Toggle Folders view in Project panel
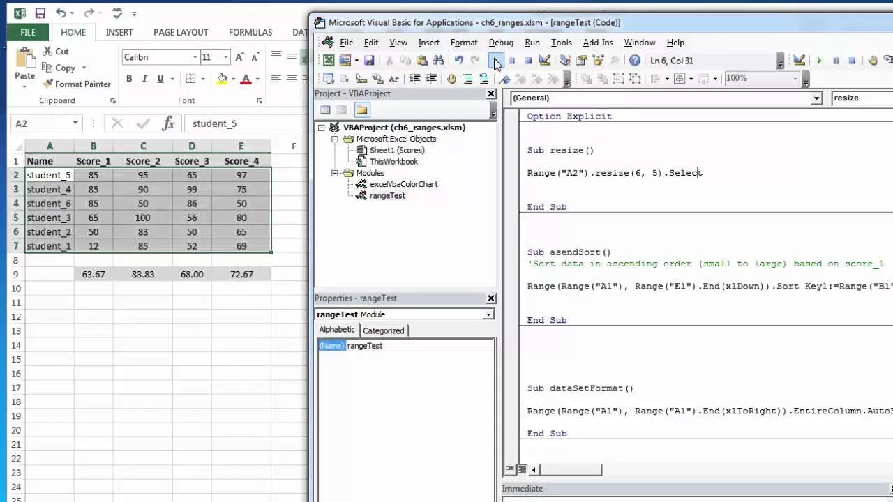 (x=361, y=109)
